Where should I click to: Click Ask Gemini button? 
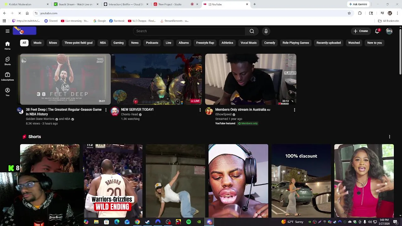tap(358, 4)
